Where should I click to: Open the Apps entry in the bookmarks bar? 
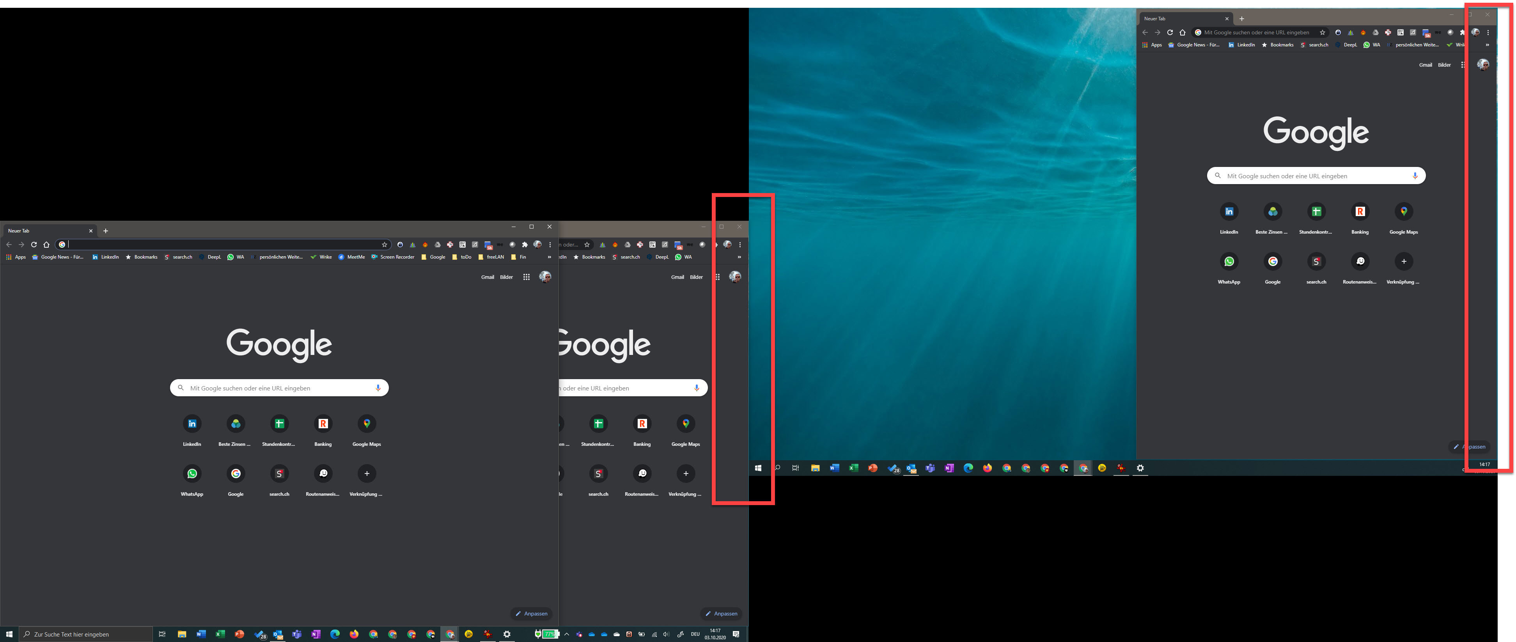[x=16, y=257]
